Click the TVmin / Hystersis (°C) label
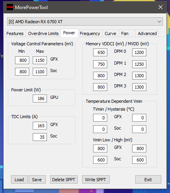This screenshot has width=170, height=193. (x=114, y=109)
